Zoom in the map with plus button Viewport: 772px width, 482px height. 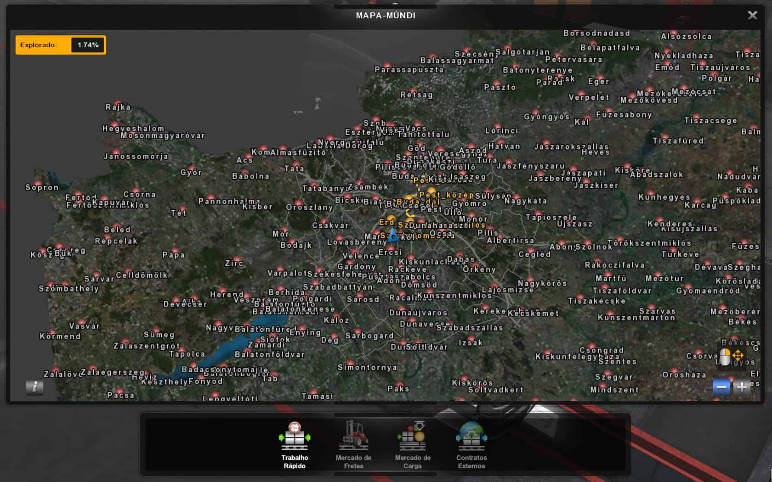coord(742,387)
